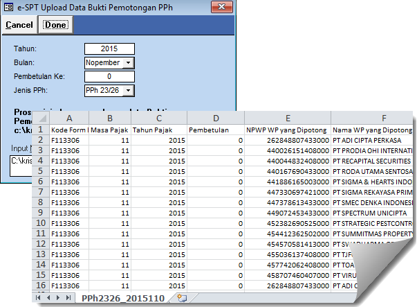Click 'NPWP WP yang Dipotong' header cell
Image resolution: width=417 pixels, height=307 pixels.
(x=288, y=130)
